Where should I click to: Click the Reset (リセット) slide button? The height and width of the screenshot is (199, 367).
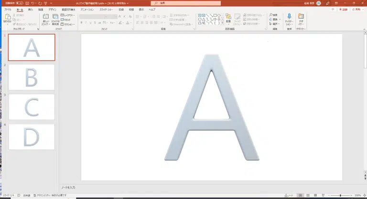[x=68, y=19]
